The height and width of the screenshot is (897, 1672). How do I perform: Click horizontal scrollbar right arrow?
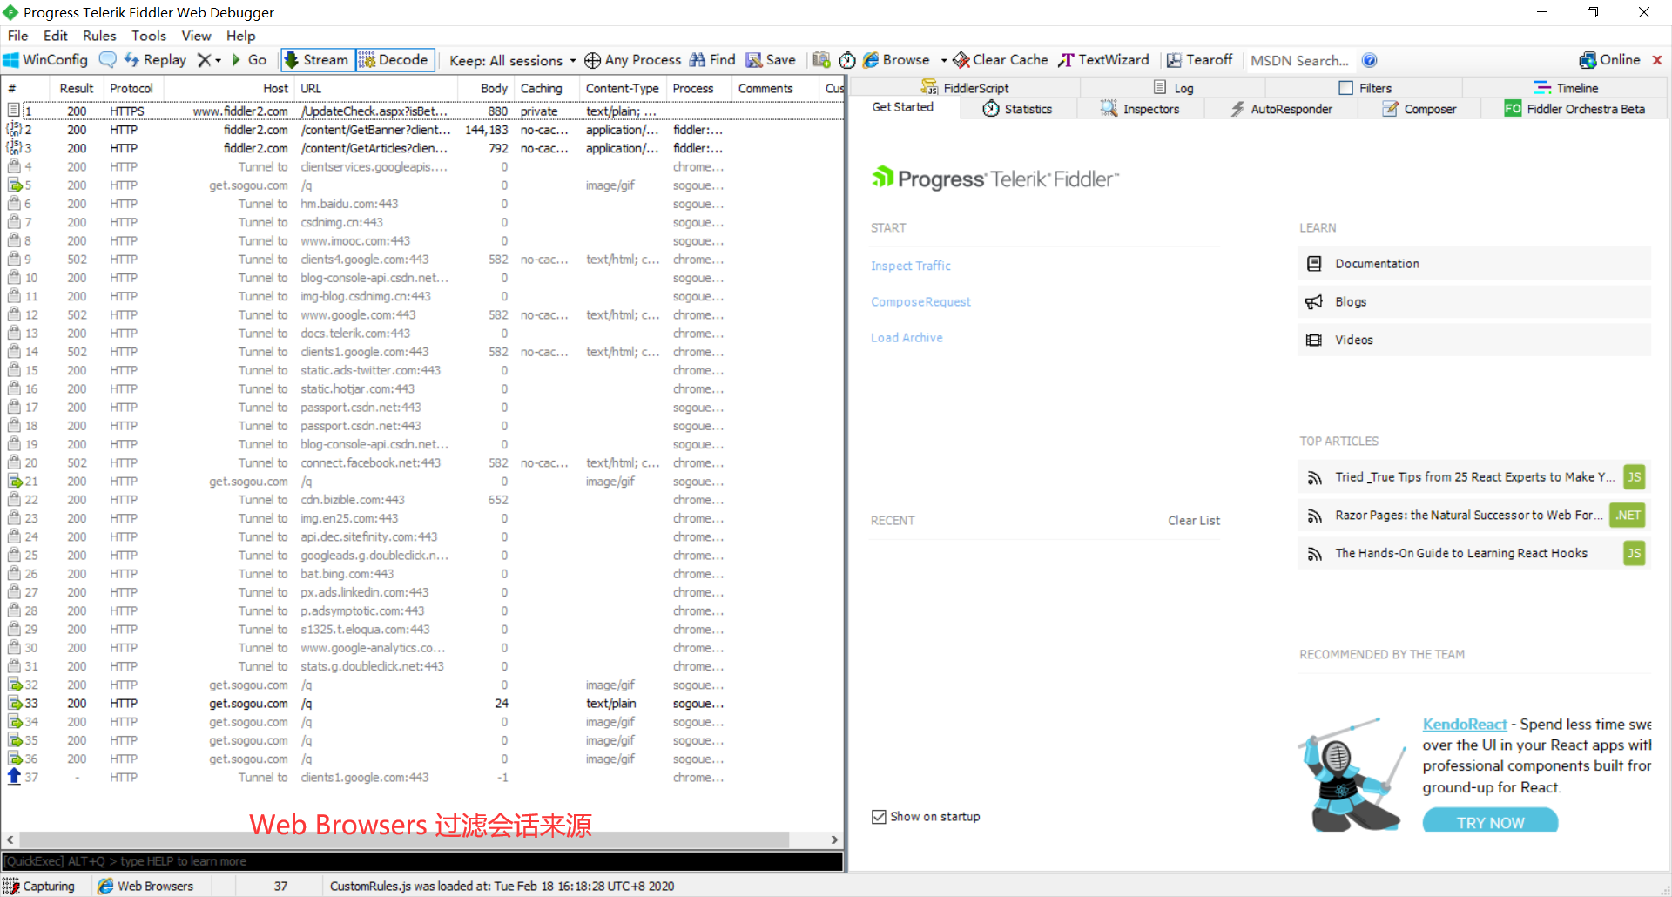click(835, 840)
